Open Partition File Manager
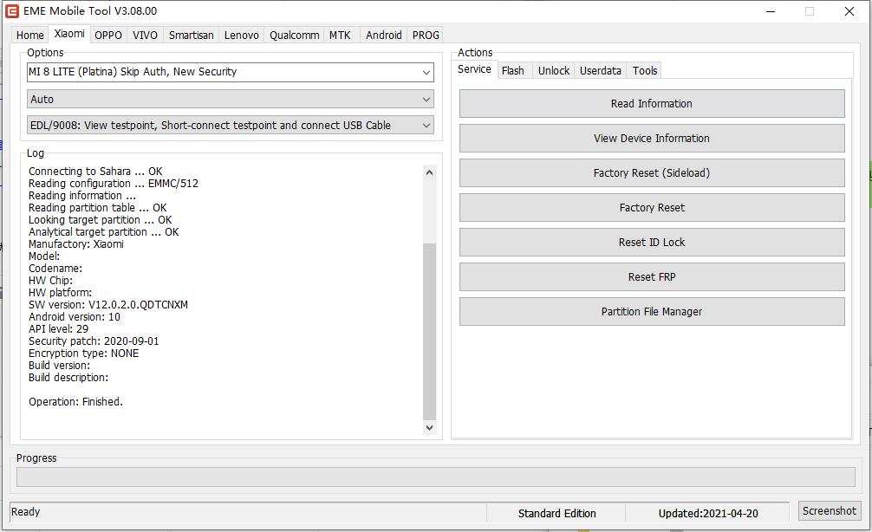 (652, 312)
